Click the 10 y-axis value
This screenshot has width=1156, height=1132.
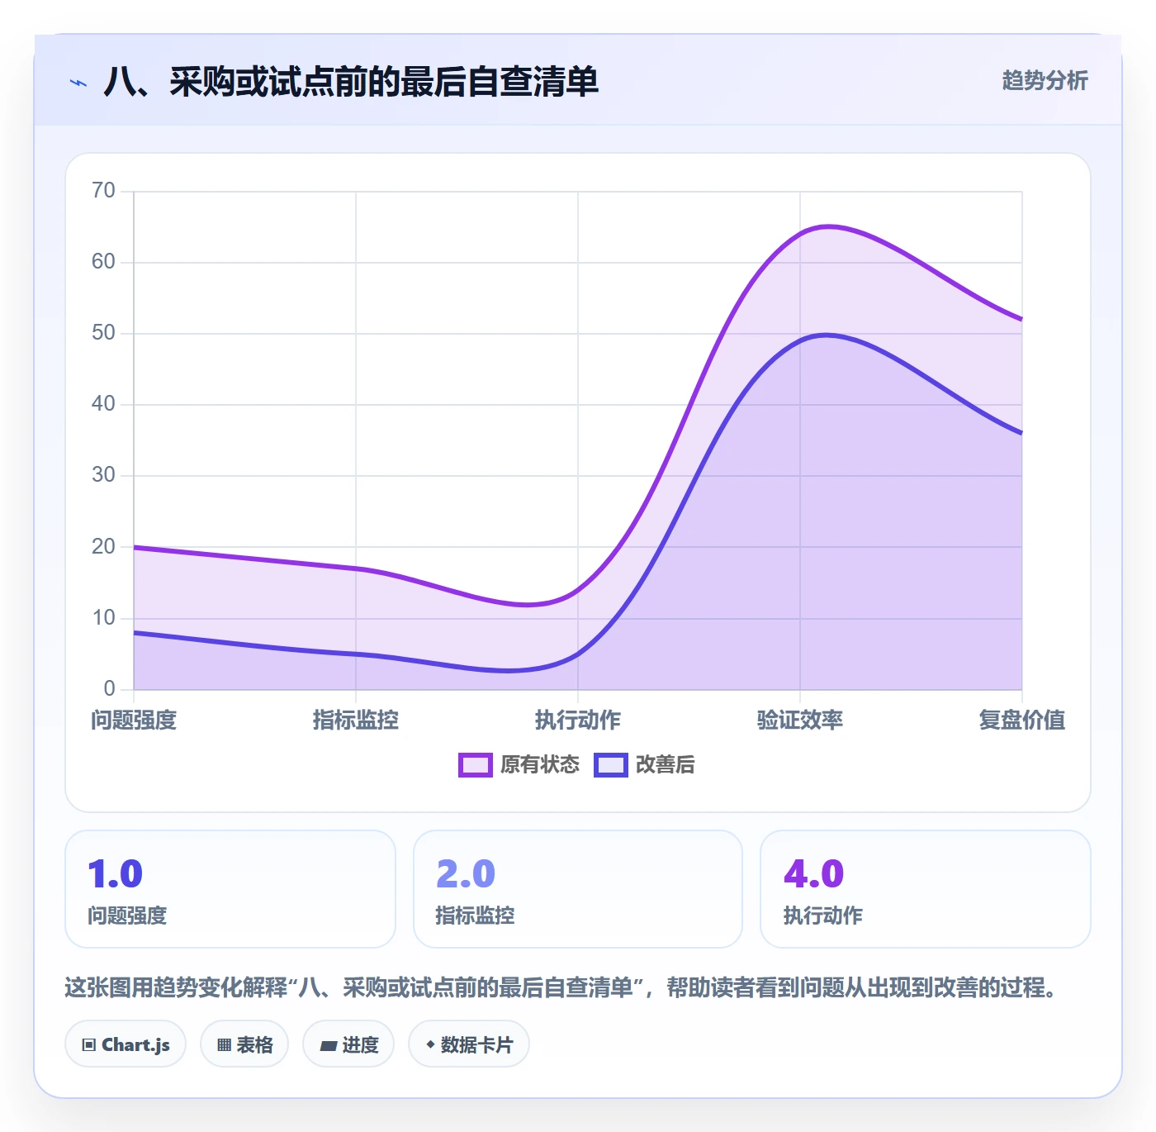(103, 618)
